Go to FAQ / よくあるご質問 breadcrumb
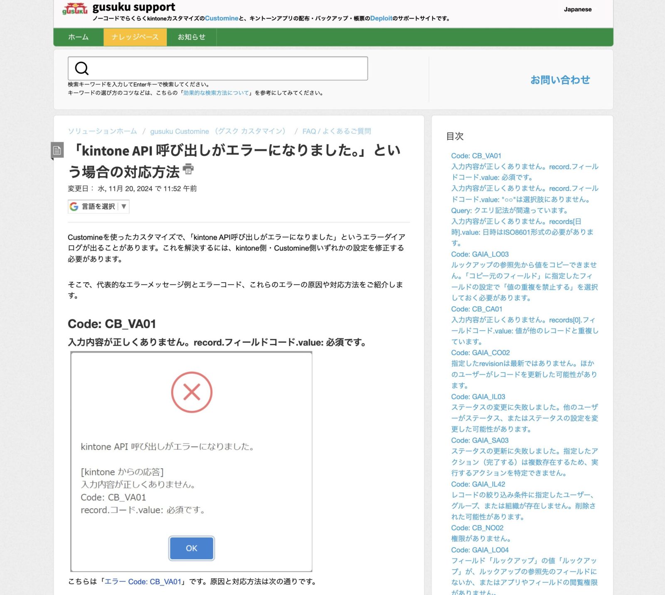 337,131
